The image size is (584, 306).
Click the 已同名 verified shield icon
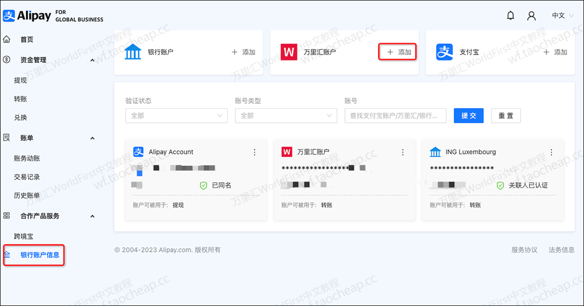click(x=203, y=185)
